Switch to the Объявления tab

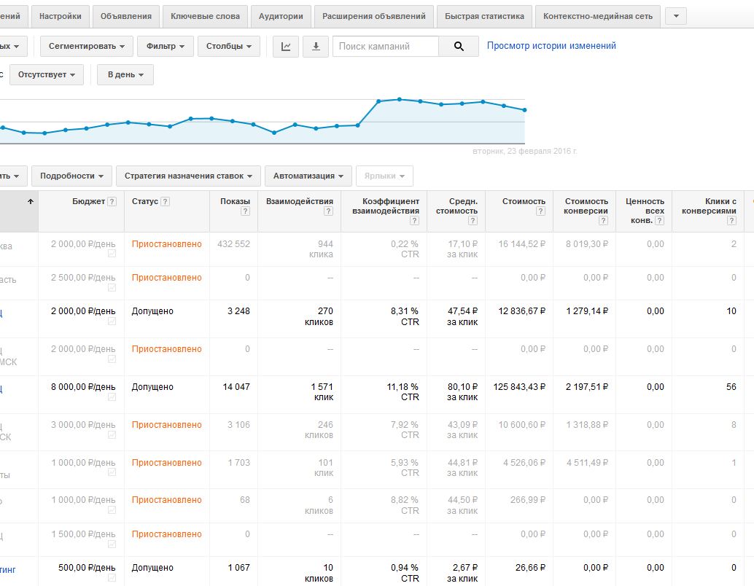pyautogui.click(x=126, y=16)
